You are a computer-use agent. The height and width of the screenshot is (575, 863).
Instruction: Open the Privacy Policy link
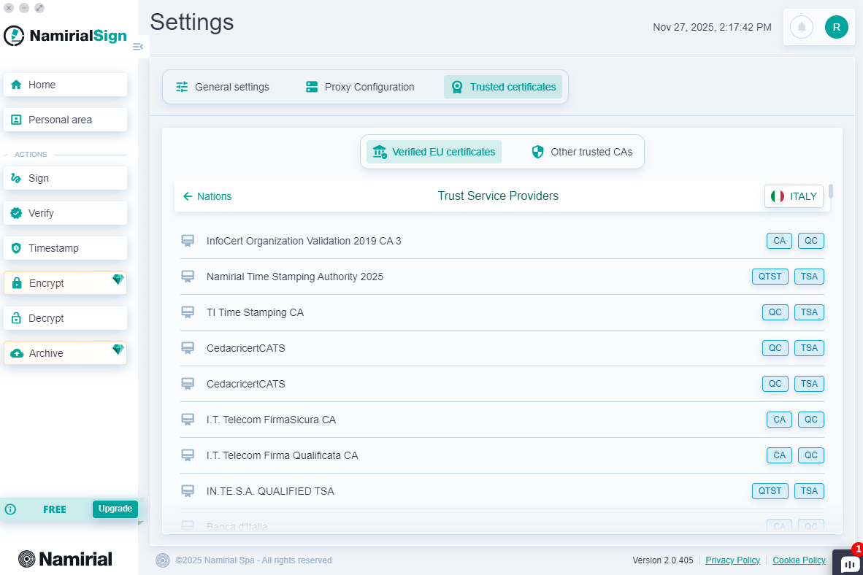(732, 560)
